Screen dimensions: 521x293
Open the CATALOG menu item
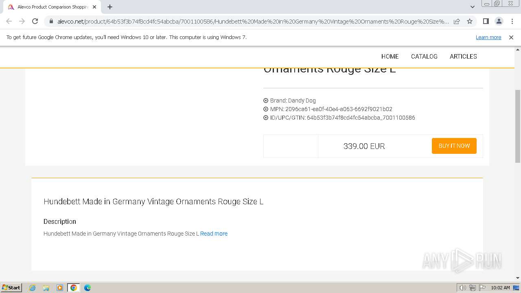[x=424, y=57]
